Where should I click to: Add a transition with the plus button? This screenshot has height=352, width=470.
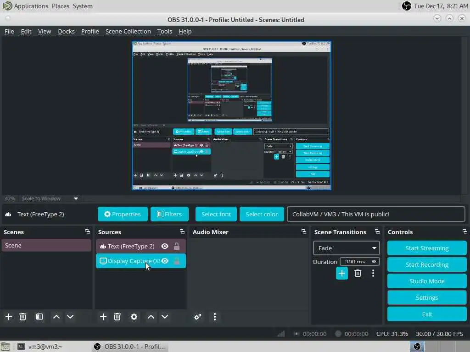pyautogui.click(x=341, y=273)
